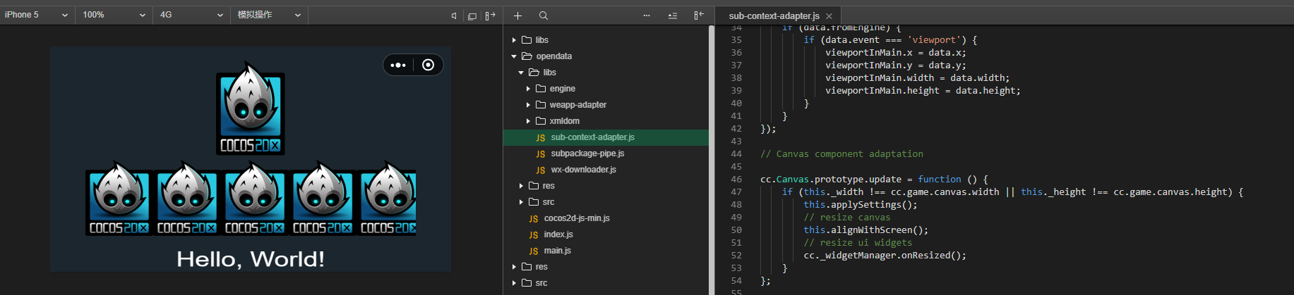Click the detach simulator window icon
This screenshot has width=1294, height=295.
tap(472, 15)
